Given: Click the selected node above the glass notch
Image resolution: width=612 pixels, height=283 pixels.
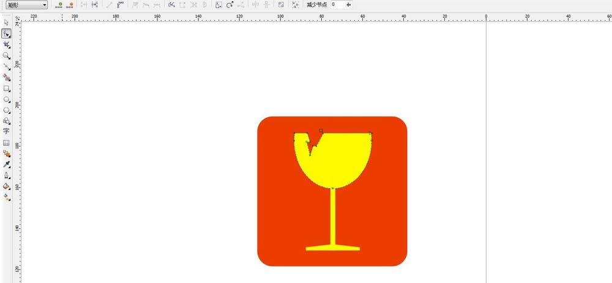Looking at the screenshot, I should coord(321,130).
